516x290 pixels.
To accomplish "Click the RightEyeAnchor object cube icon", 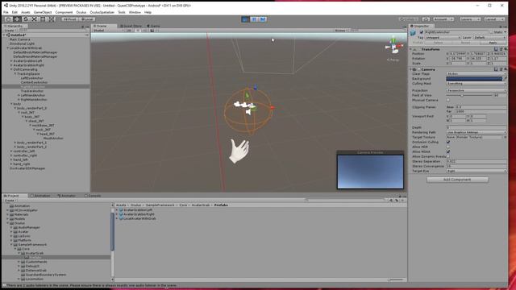I will (x=413, y=33).
